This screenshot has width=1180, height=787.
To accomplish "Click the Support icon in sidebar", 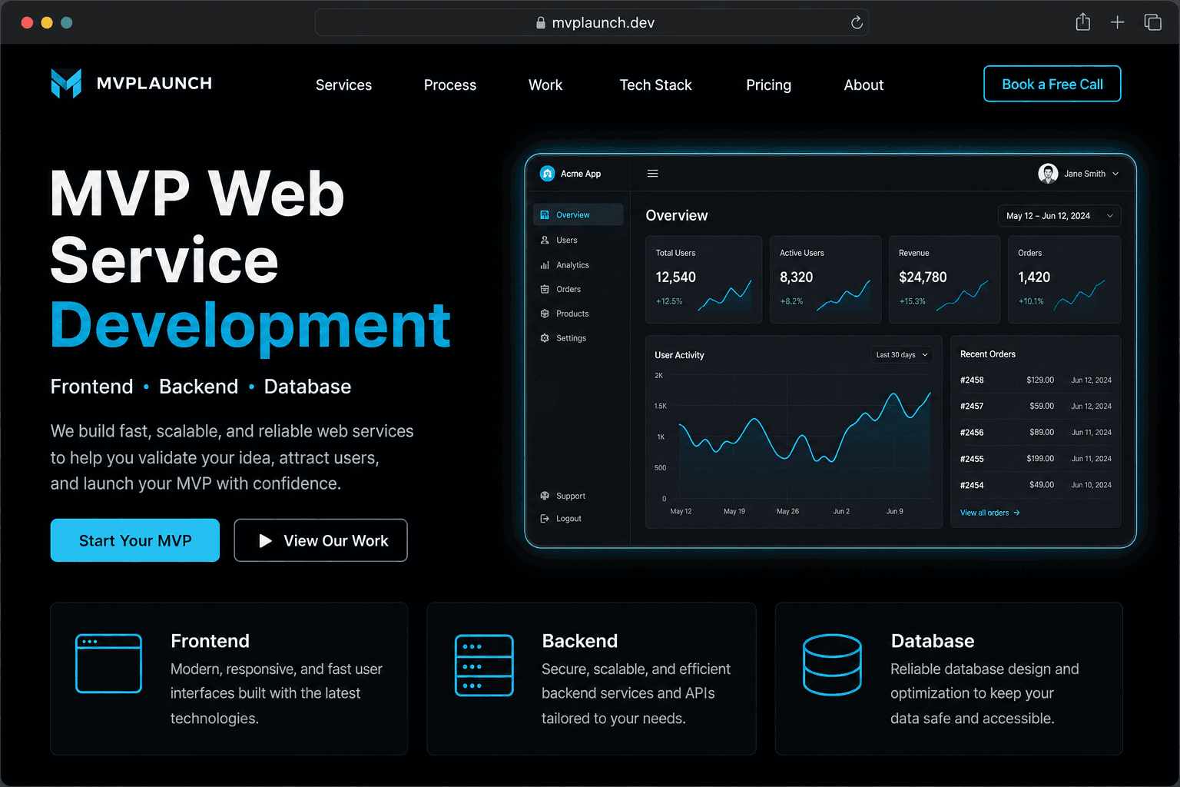I will [545, 496].
